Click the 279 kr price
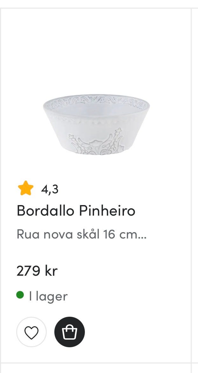The height and width of the screenshot is (373, 198). click(x=37, y=271)
